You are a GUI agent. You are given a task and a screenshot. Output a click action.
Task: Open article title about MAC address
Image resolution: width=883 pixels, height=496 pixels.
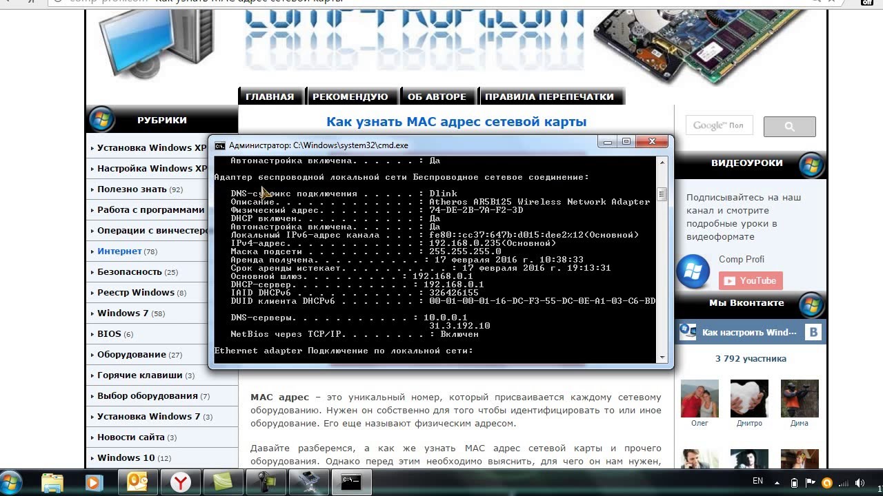tap(456, 121)
